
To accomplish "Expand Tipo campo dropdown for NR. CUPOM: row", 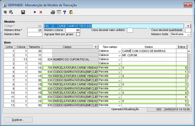I will pyautogui.click(x=119, y=55).
